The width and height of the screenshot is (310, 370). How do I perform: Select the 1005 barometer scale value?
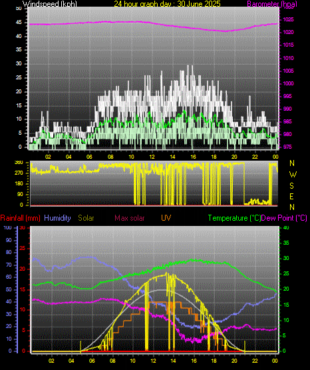coord(288,71)
